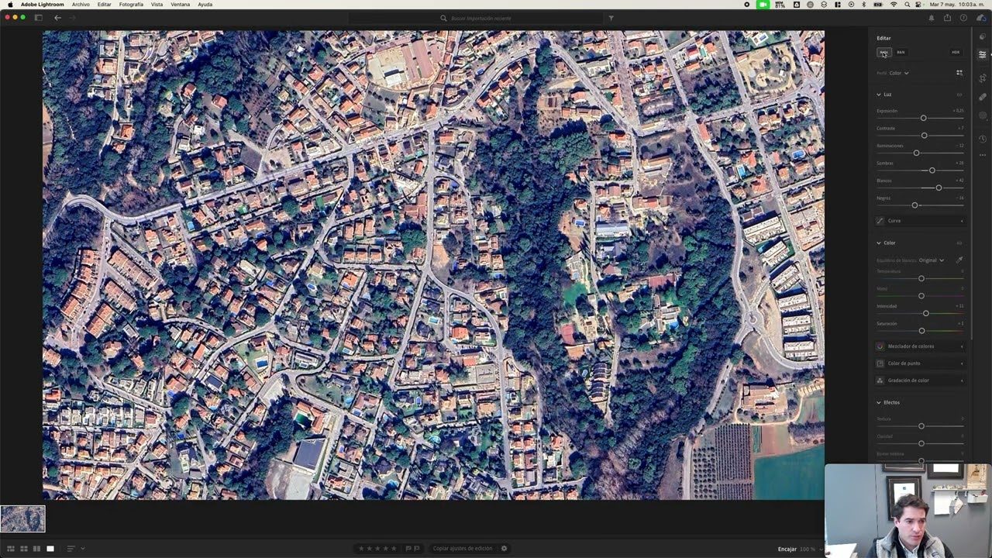The height and width of the screenshot is (558, 992).
Task: Toggle visibility of Color adjustments
Action: coord(959,243)
